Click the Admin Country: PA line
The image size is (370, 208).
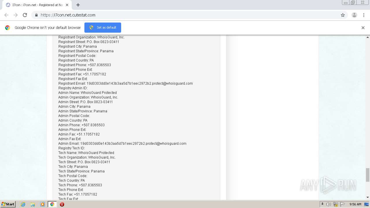(x=73, y=120)
